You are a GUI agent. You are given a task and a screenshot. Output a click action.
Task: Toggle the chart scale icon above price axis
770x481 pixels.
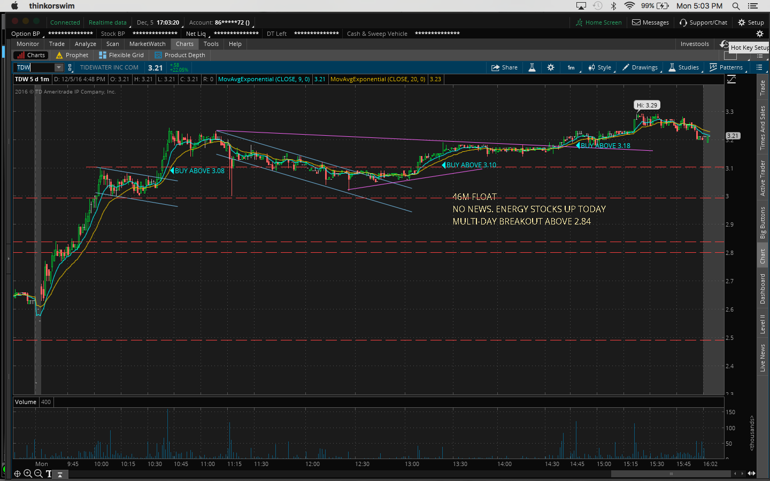pyautogui.click(x=731, y=79)
